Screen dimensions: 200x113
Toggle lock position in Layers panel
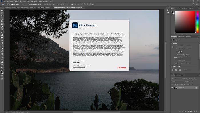coord(180,84)
